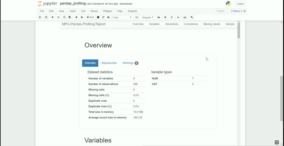Click the 'CAT' variable type label
284x146 pixels.
155,84
